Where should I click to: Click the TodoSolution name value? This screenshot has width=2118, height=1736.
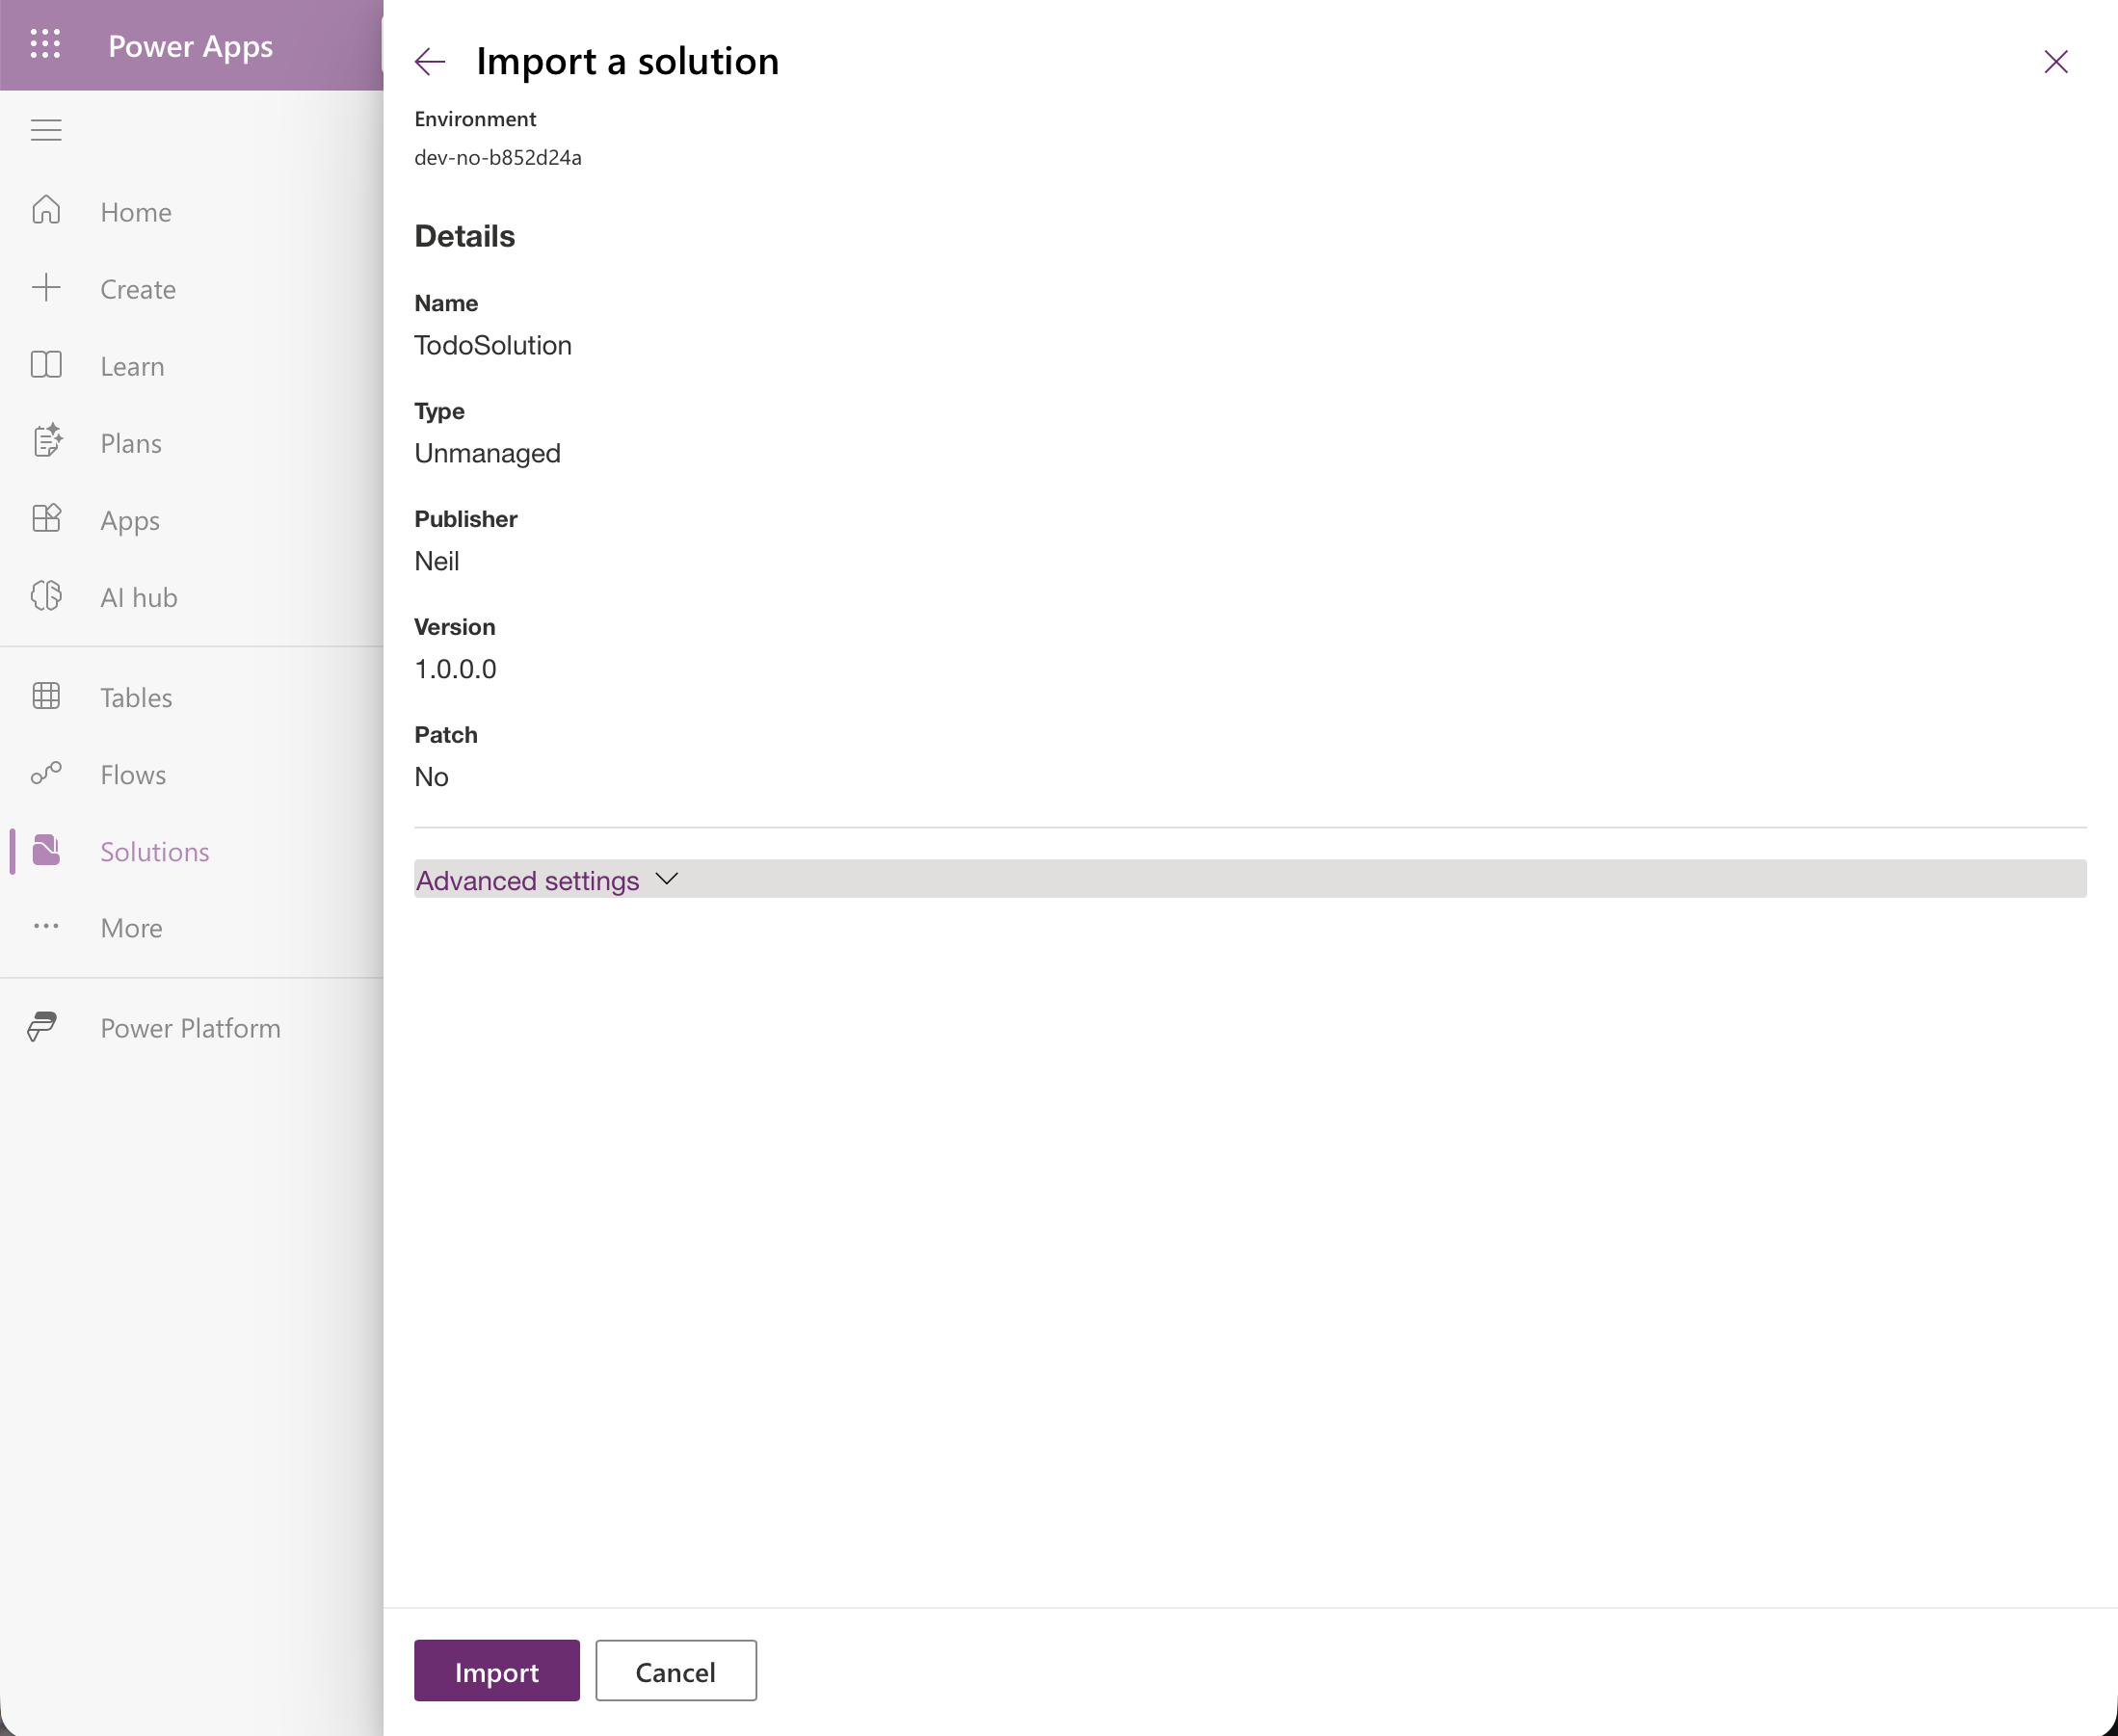pyautogui.click(x=493, y=345)
